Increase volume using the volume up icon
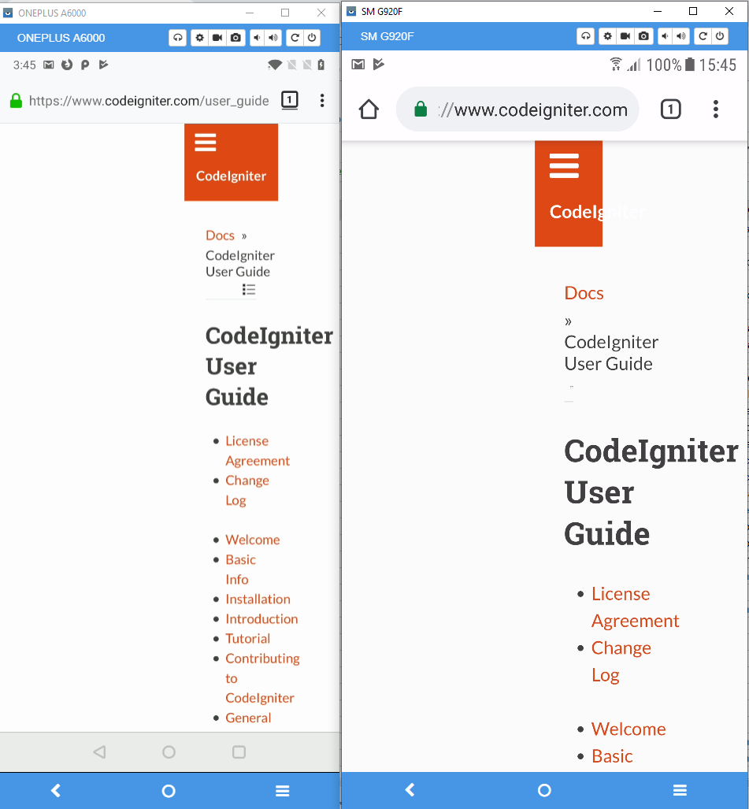 pos(273,38)
